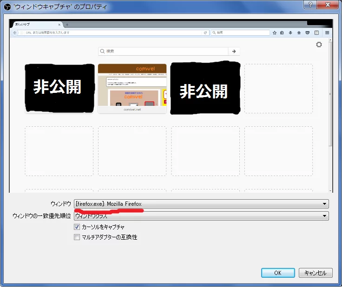Open the new tab page gear settings
Screen dimensions: 342x287
pyautogui.click(x=319, y=45)
